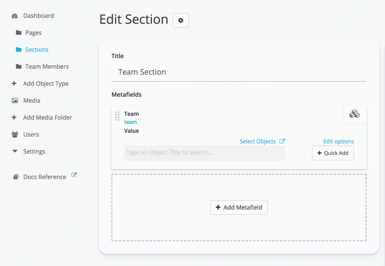Viewport: 385px width, 266px height.
Task: Click the Title field containing Team Section
Action: 239,72
